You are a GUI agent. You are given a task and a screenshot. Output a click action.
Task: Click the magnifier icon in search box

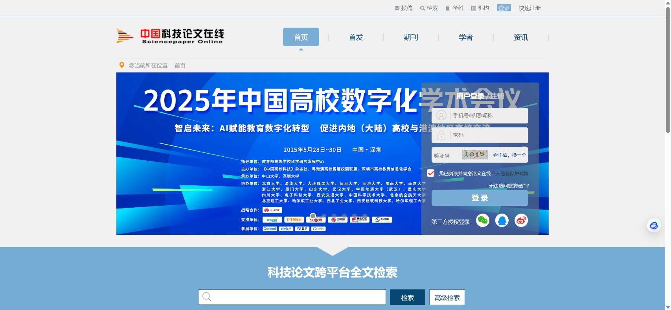click(x=207, y=297)
